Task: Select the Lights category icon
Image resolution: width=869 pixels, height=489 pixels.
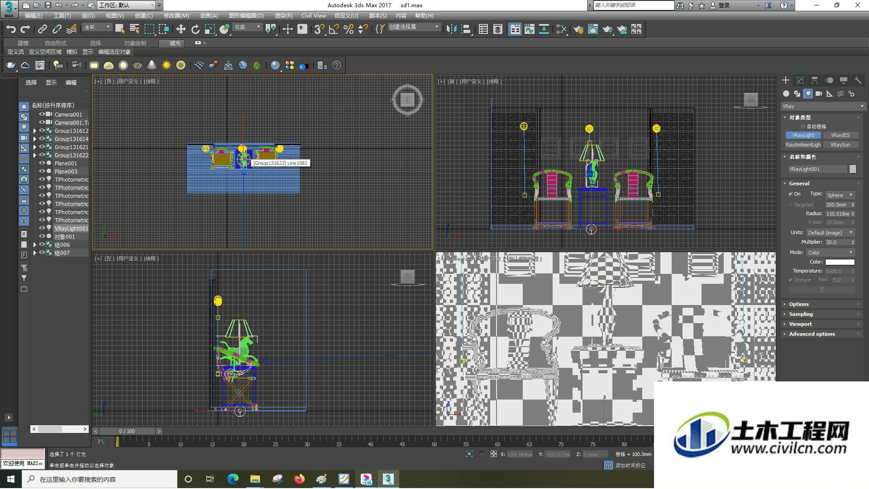Action: coord(808,94)
